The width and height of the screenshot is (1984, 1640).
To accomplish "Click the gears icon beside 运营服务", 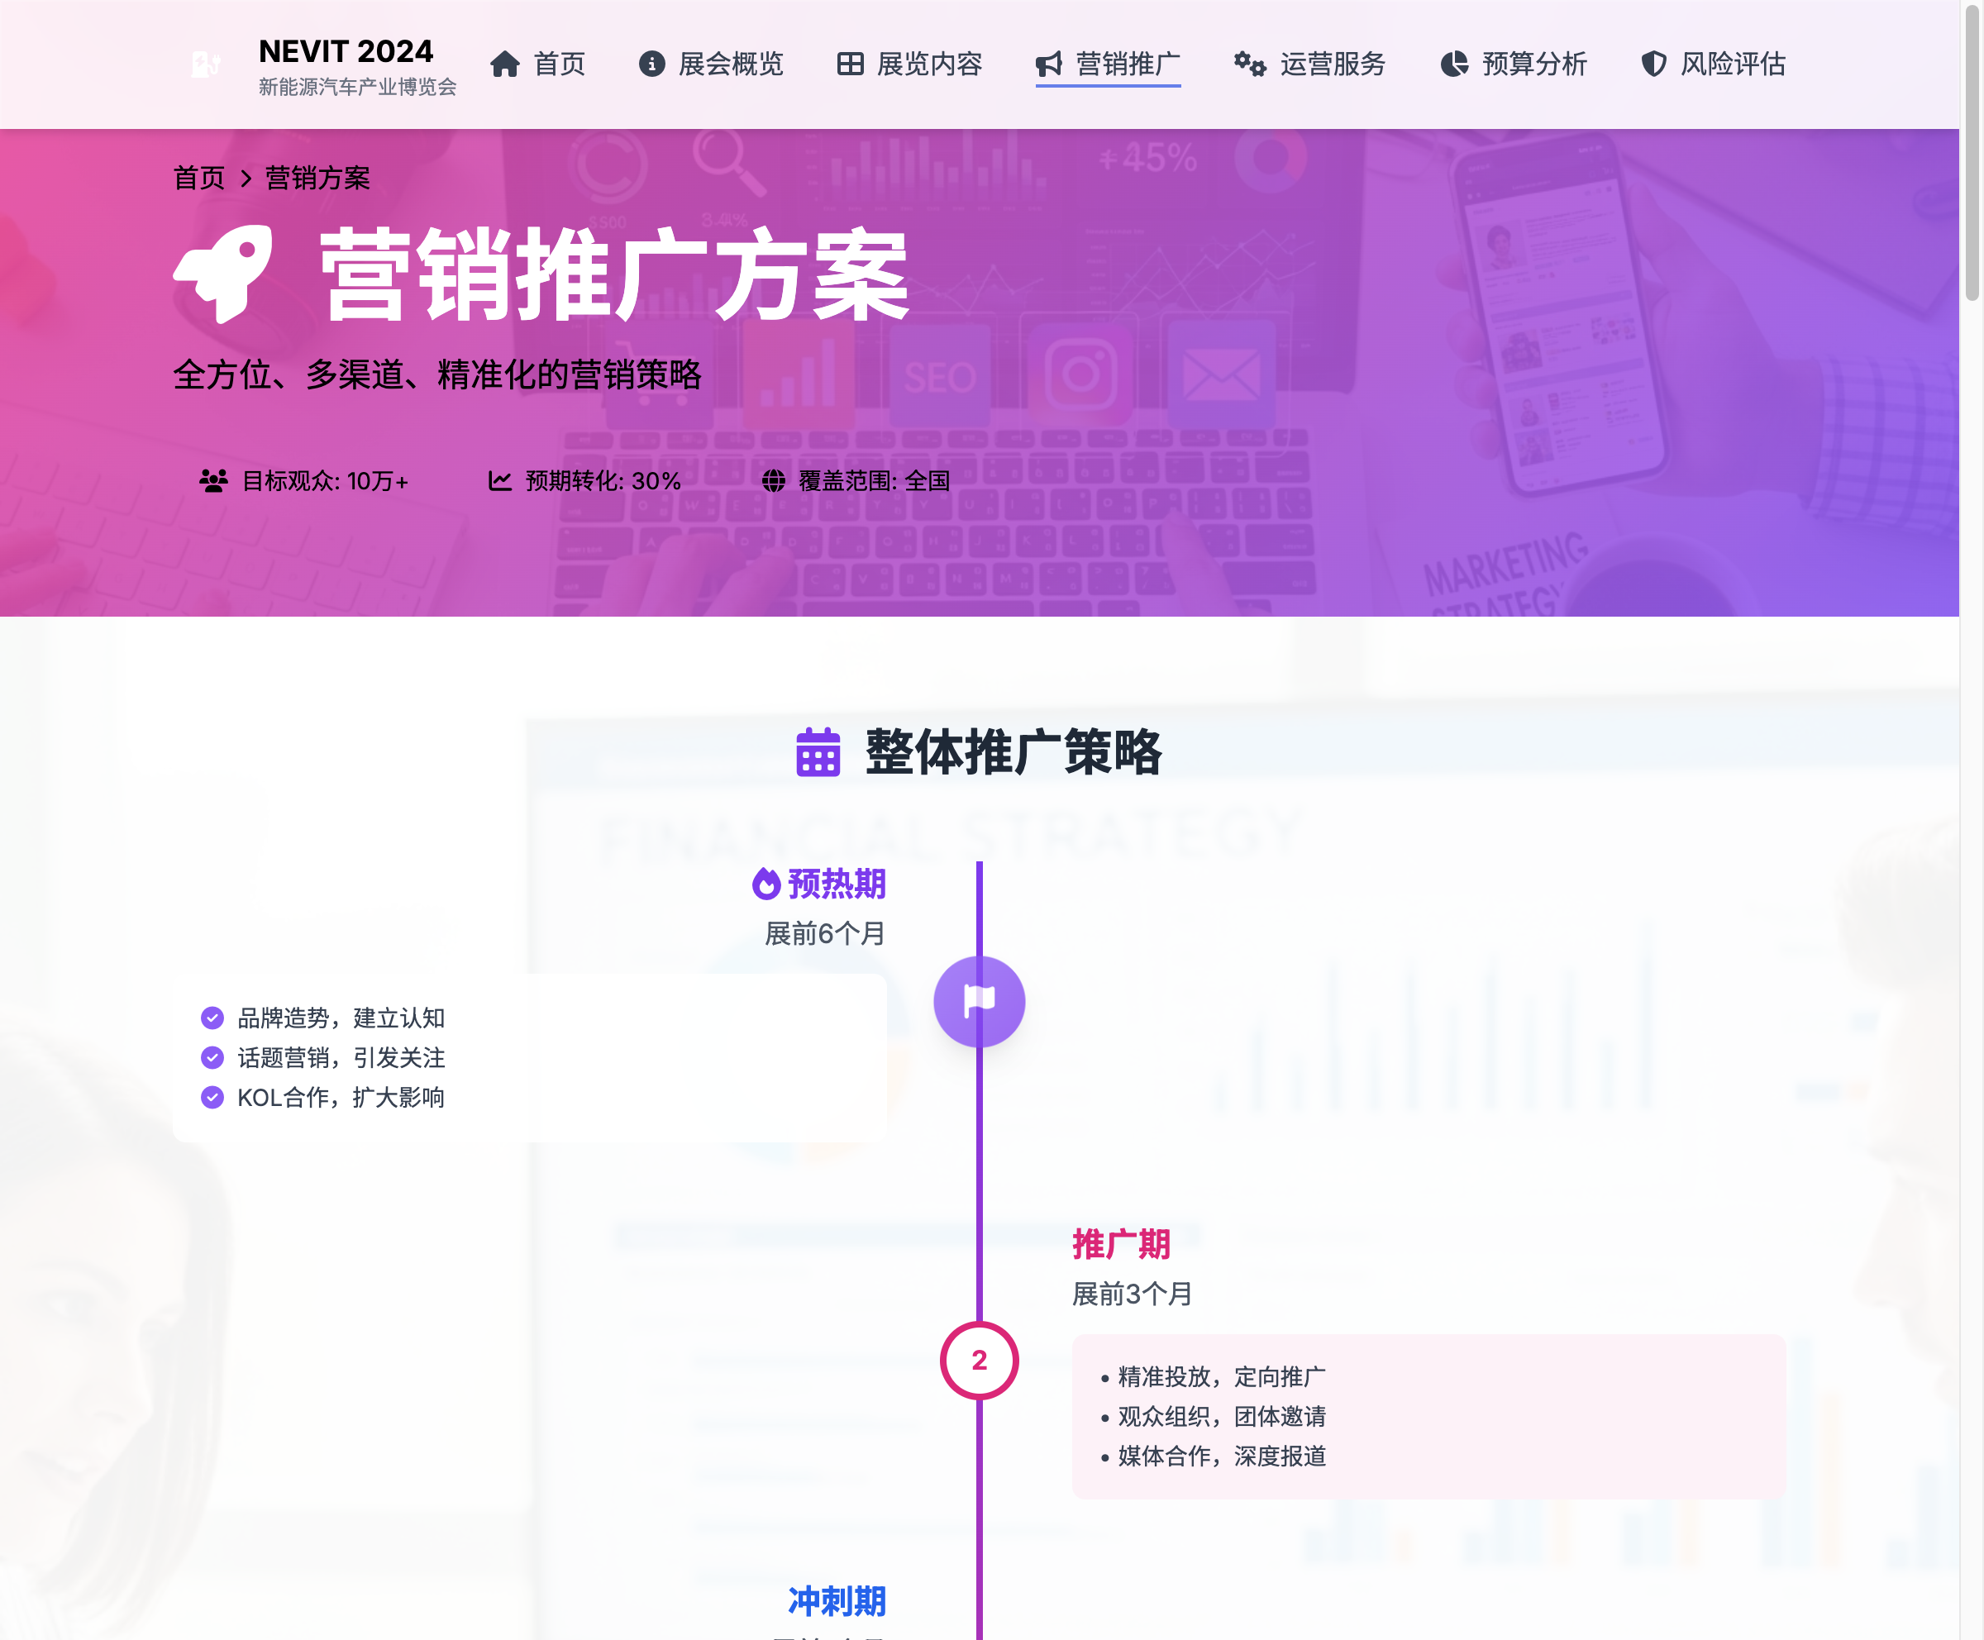I will (x=1249, y=64).
